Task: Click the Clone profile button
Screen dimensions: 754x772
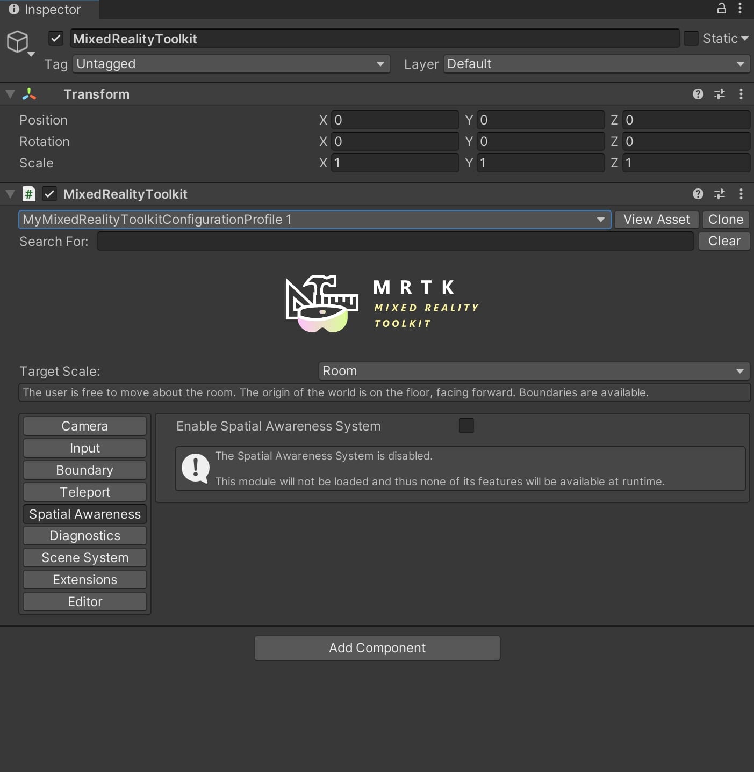Action: coord(726,220)
